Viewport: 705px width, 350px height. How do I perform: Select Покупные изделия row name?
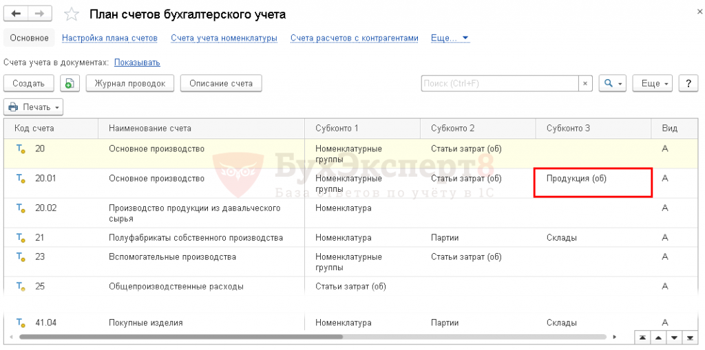pos(146,322)
